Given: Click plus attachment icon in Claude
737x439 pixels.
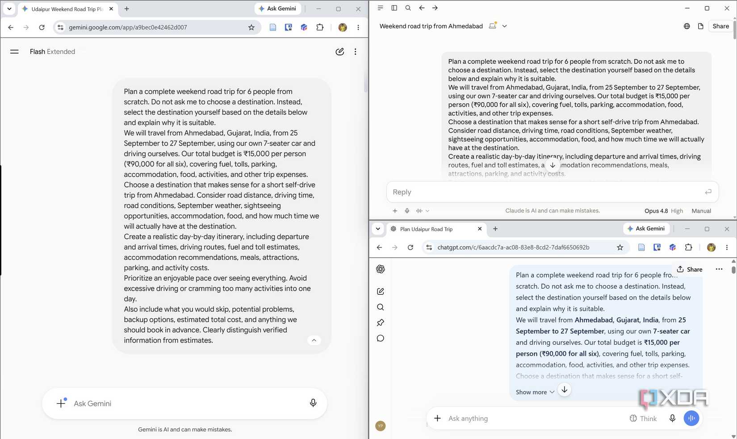Looking at the screenshot, I should [395, 211].
